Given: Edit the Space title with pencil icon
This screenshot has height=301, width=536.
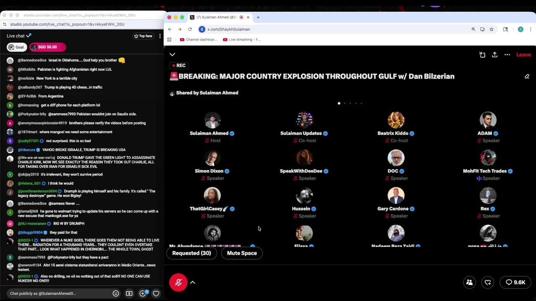Looking at the screenshot, I should click(x=527, y=77).
